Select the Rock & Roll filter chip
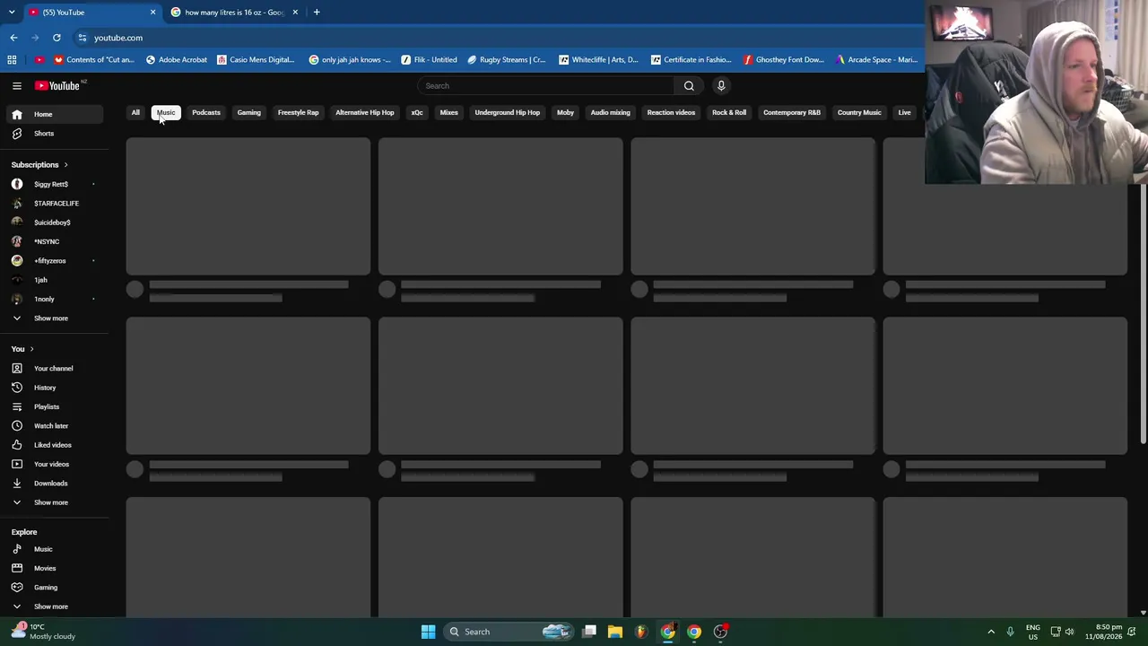Viewport: 1148px width, 646px height. [x=729, y=113]
